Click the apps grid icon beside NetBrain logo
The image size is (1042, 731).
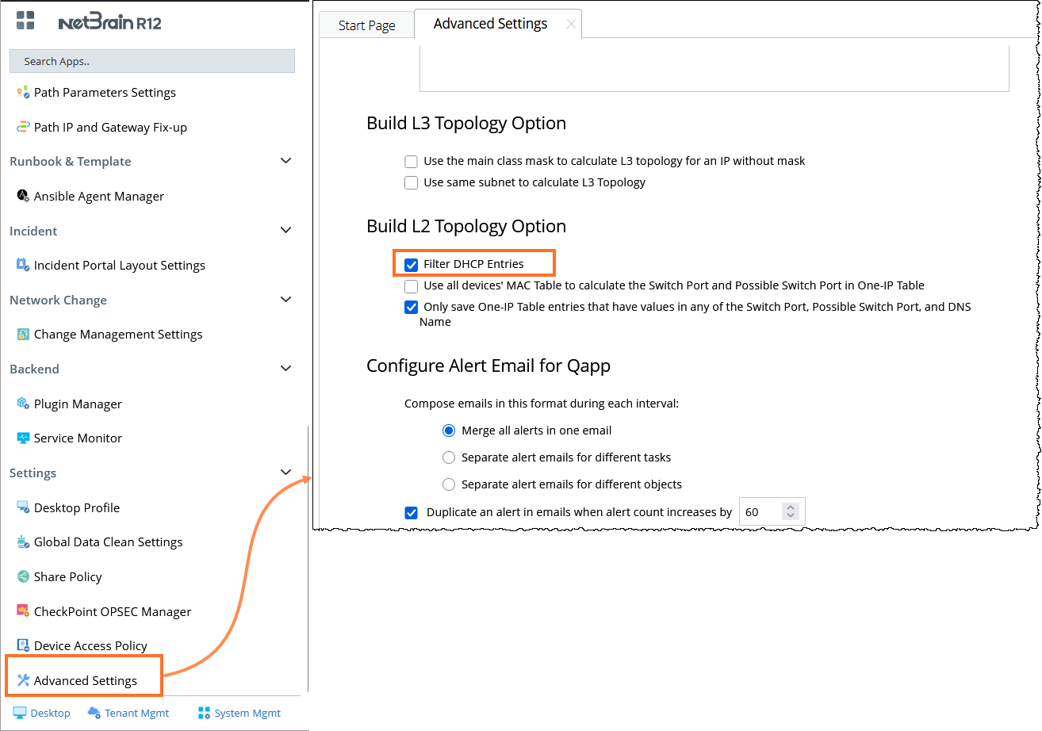pos(25,21)
